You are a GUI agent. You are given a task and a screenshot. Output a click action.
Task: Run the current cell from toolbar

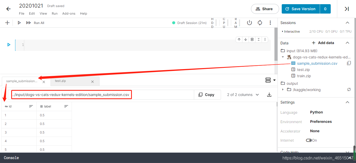coord(19,23)
